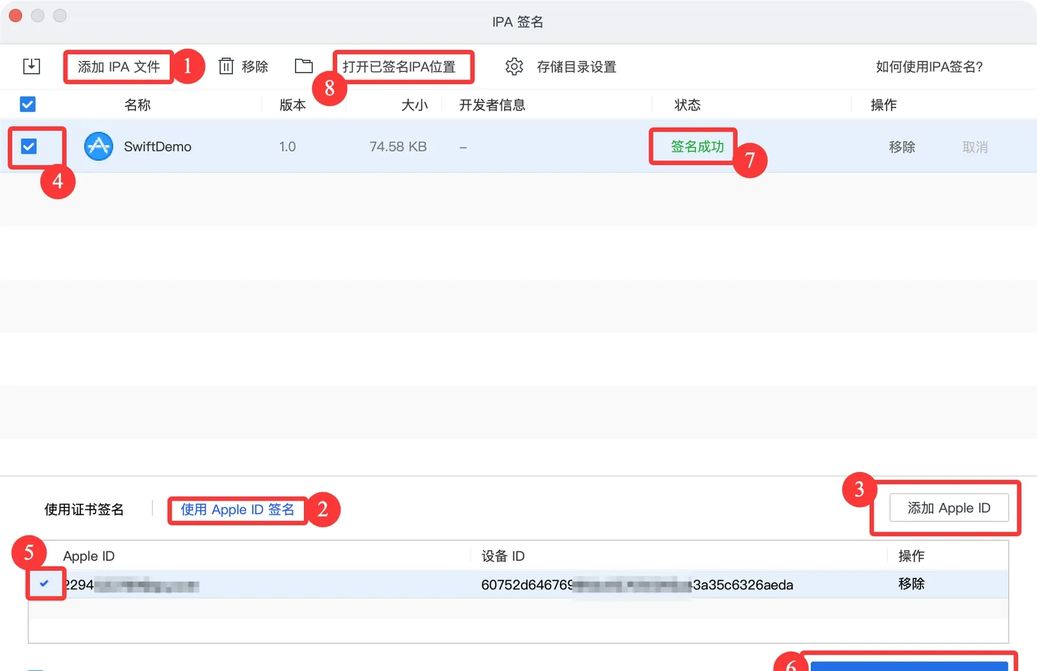Click 移除 in the Apple ID row
Screen dimensions: 1037x671
(911, 584)
